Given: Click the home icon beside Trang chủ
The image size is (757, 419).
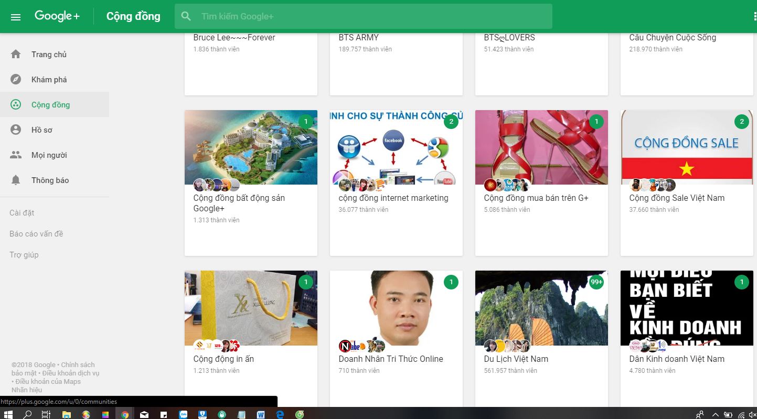Looking at the screenshot, I should pyautogui.click(x=16, y=54).
